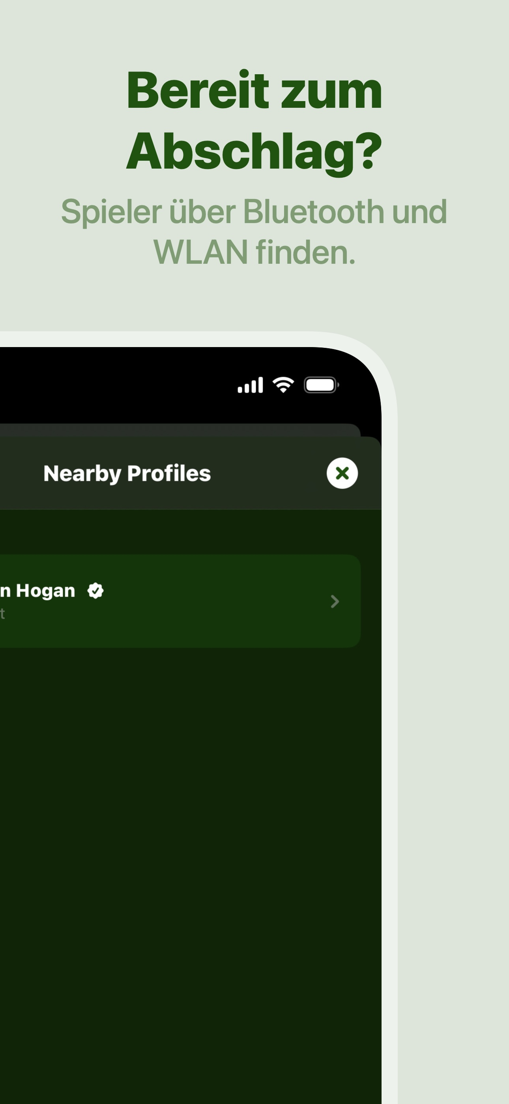This screenshot has height=1104, width=509.
Task: Tap the battery indicator icon
Action: click(321, 385)
